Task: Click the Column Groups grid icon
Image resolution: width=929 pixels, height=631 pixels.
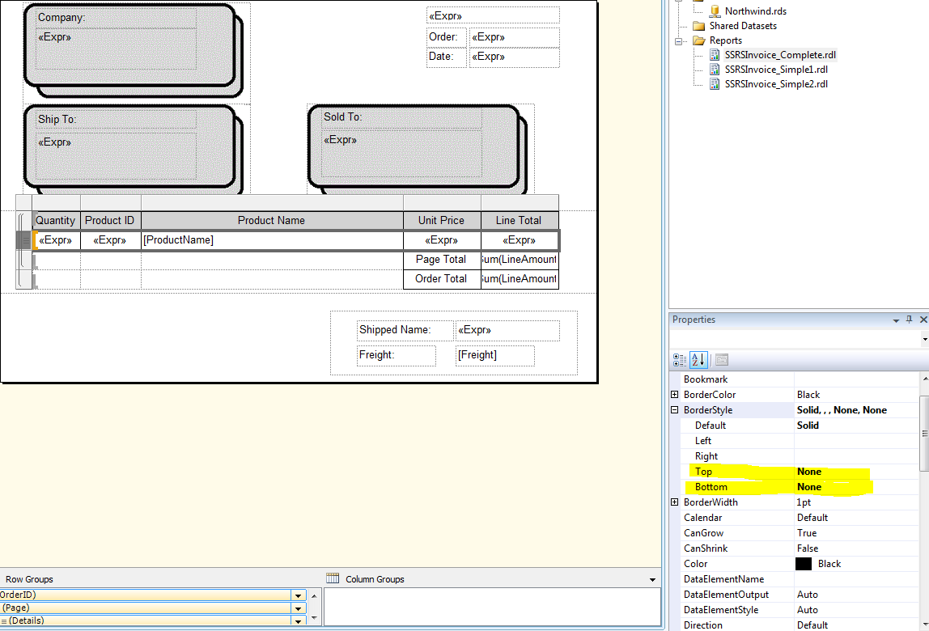Action: (332, 578)
